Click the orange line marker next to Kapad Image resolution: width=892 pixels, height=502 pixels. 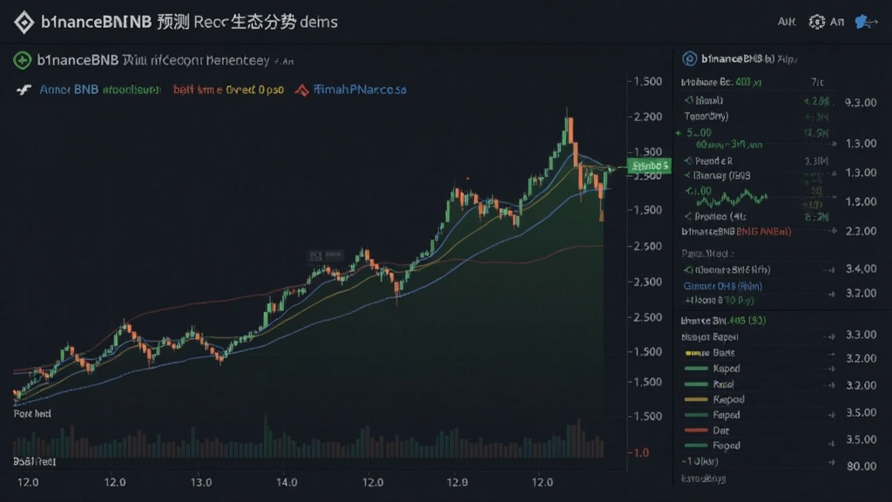(x=696, y=399)
